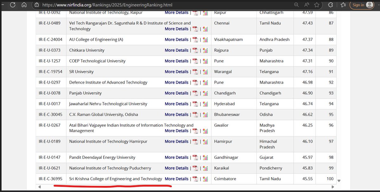Select the Sri Krishna College of Engineering name

click(116, 179)
